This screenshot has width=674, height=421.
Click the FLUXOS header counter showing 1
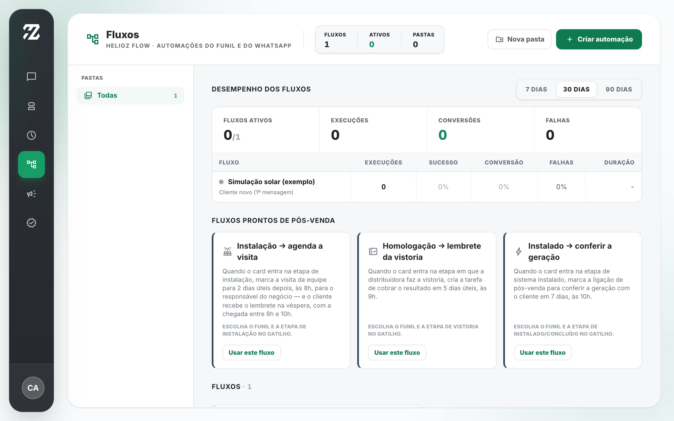click(x=335, y=40)
